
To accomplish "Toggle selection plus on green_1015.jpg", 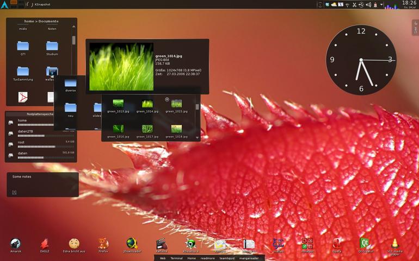I will pyautogui.click(x=167, y=99).
